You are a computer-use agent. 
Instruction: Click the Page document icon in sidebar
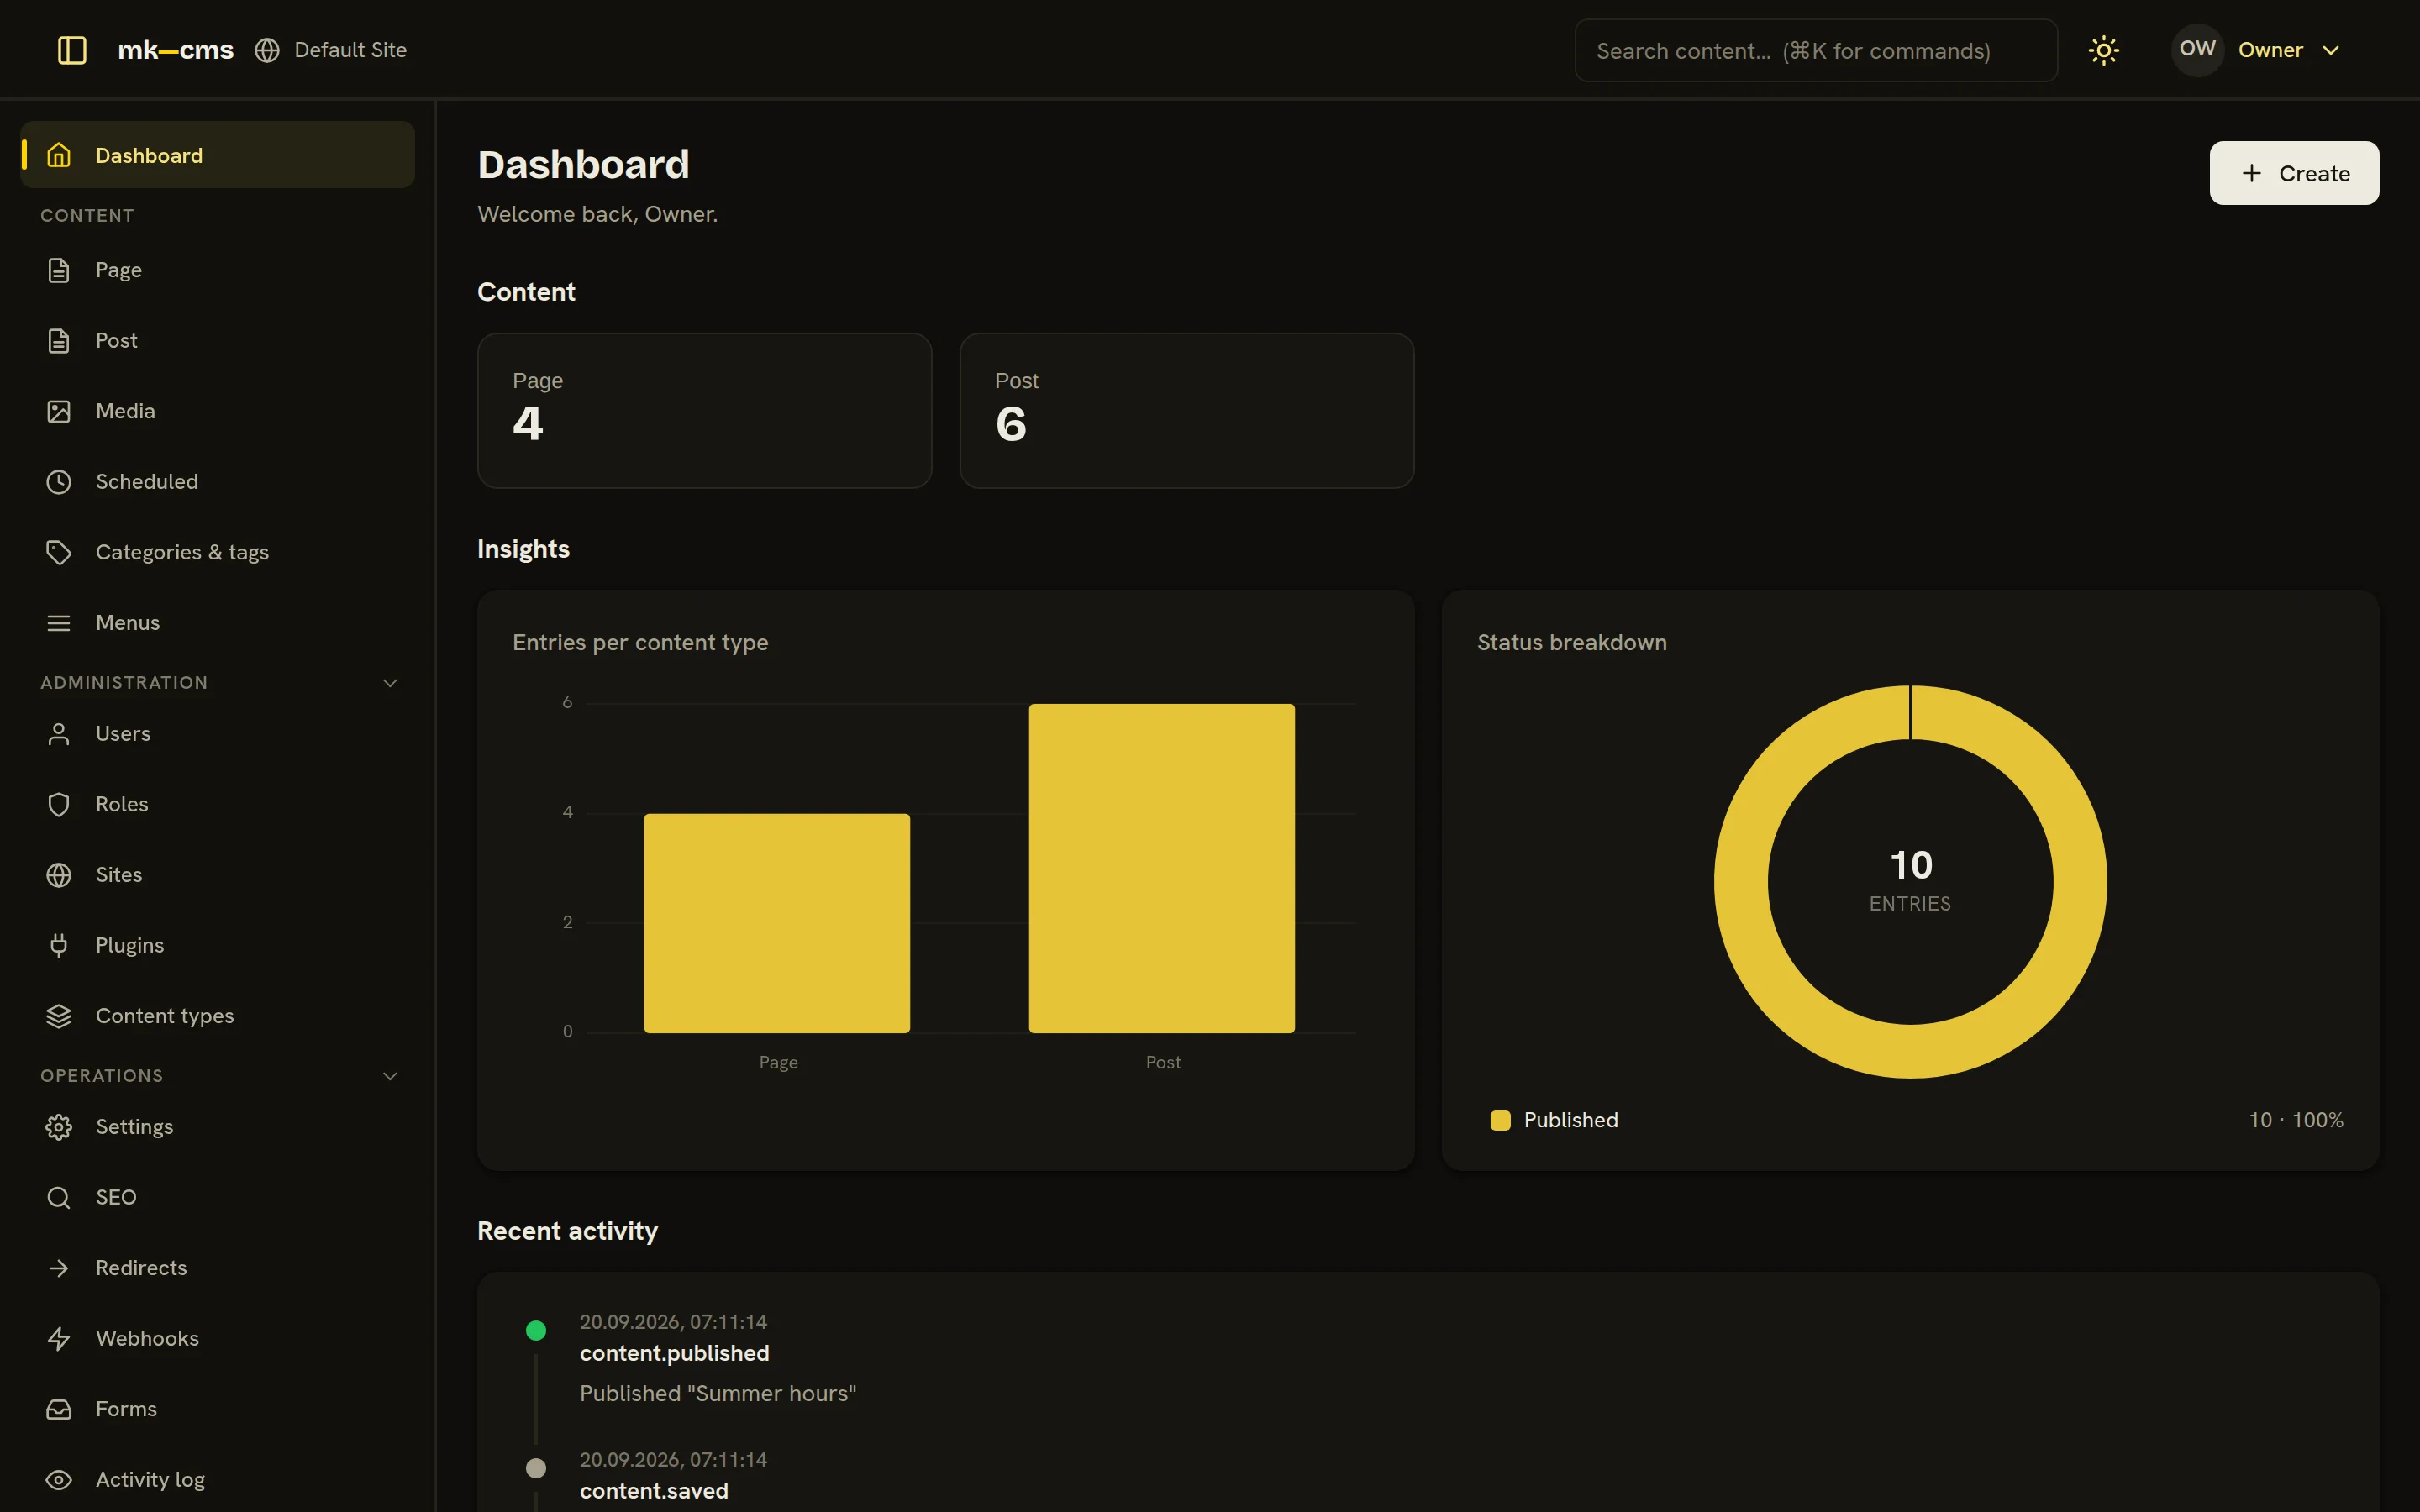coord(59,270)
